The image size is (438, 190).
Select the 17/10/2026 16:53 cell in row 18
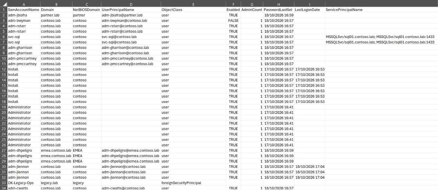(309, 102)
